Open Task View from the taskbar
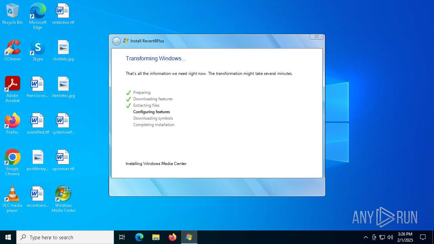 click(122, 237)
